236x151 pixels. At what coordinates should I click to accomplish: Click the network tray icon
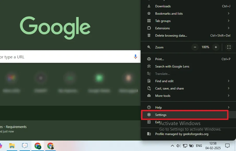click(x=185, y=146)
